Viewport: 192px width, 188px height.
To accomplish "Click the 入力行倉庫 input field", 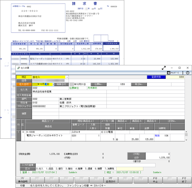I will pos(43,165).
